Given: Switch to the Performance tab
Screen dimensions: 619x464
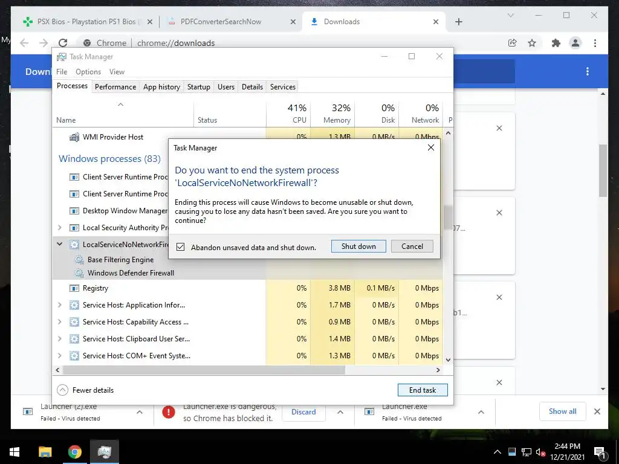Looking at the screenshot, I should point(115,87).
